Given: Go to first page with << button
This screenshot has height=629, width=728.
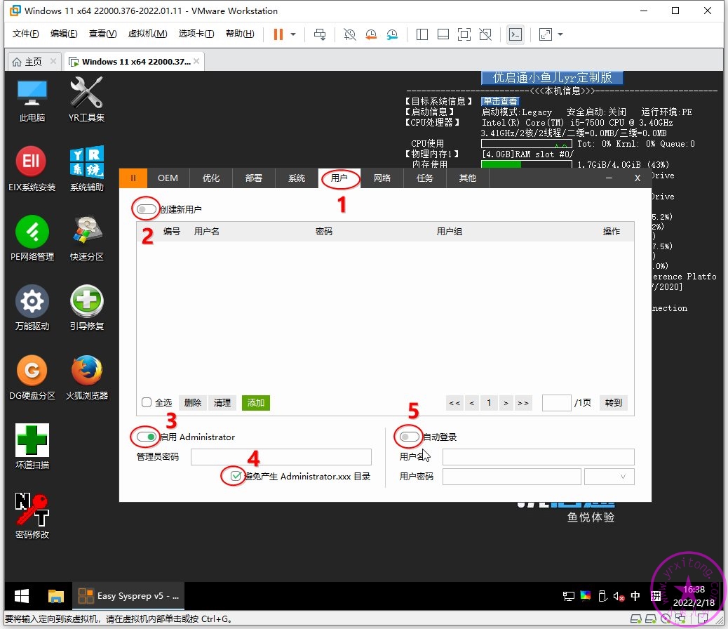Looking at the screenshot, I should tap(454, 402).
